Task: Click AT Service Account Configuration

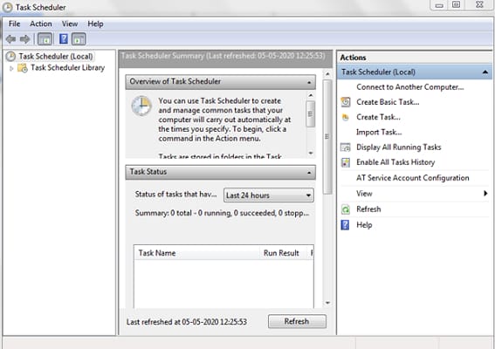Action: click(413, 178)
